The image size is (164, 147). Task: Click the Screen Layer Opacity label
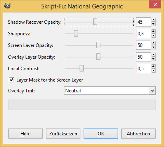(30, 45)
